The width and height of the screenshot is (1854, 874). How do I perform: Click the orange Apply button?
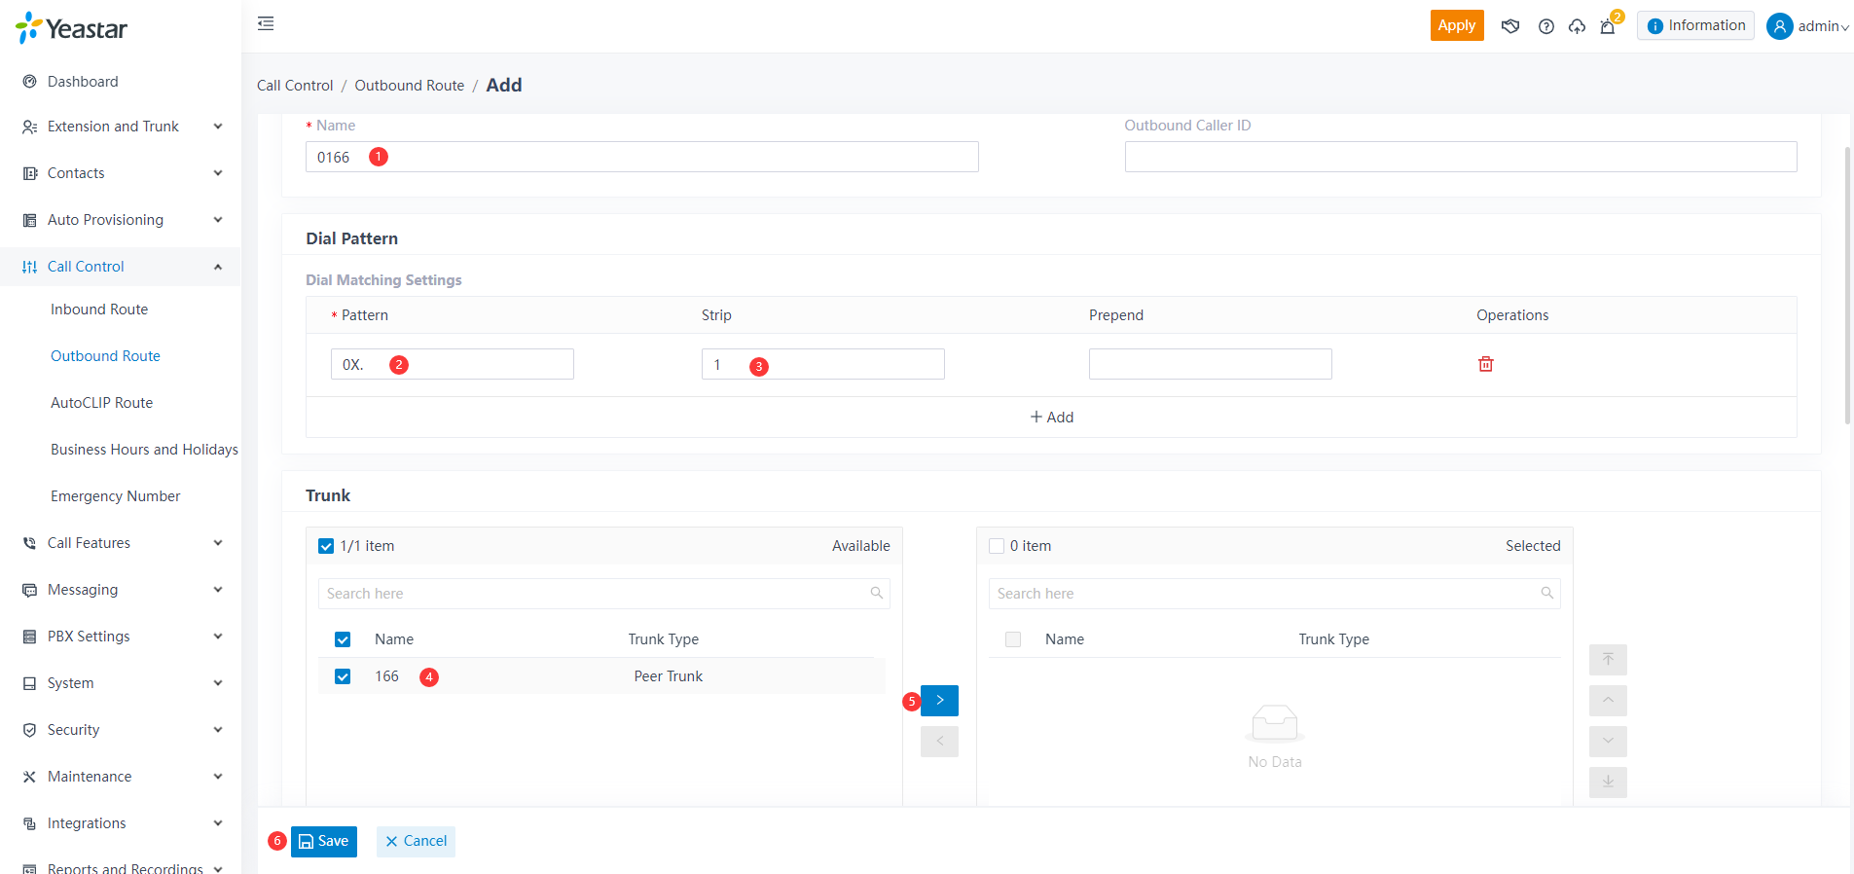1457,25
